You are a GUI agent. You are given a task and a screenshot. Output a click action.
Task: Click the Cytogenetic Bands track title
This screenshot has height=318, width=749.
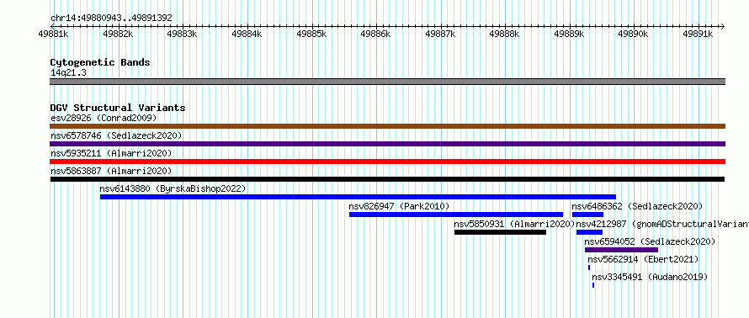click(100, 62)
